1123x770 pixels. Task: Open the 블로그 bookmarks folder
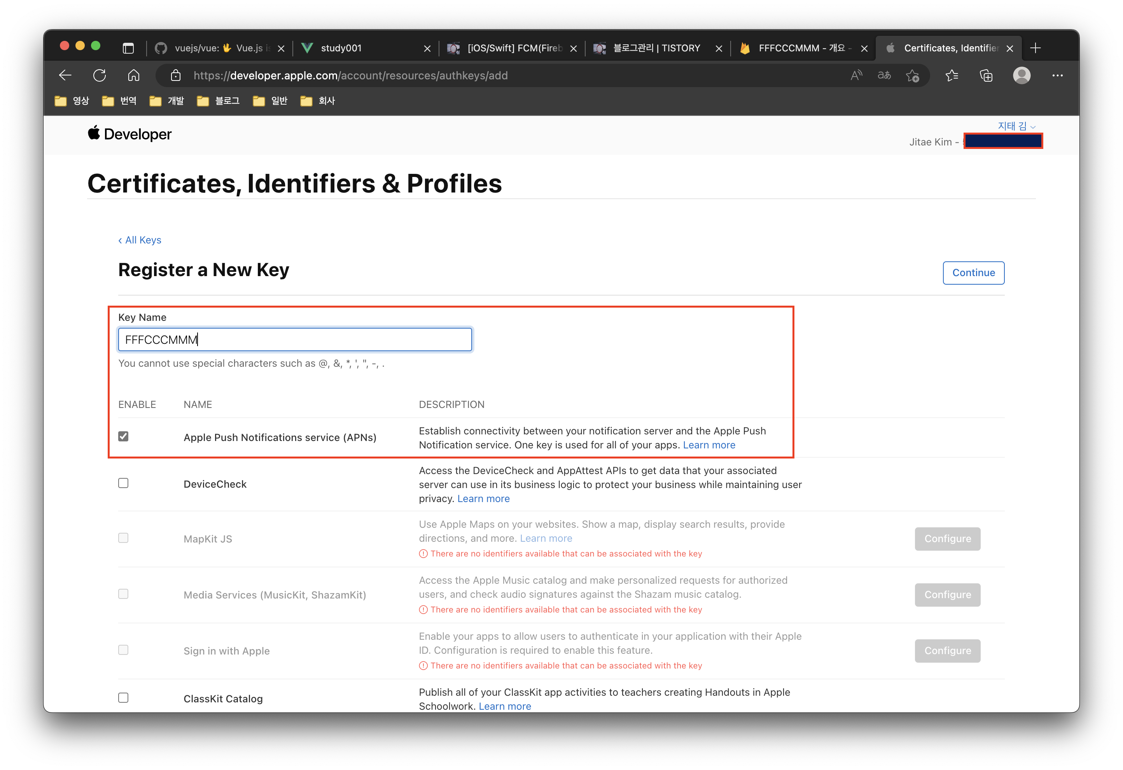pos(219,101)
